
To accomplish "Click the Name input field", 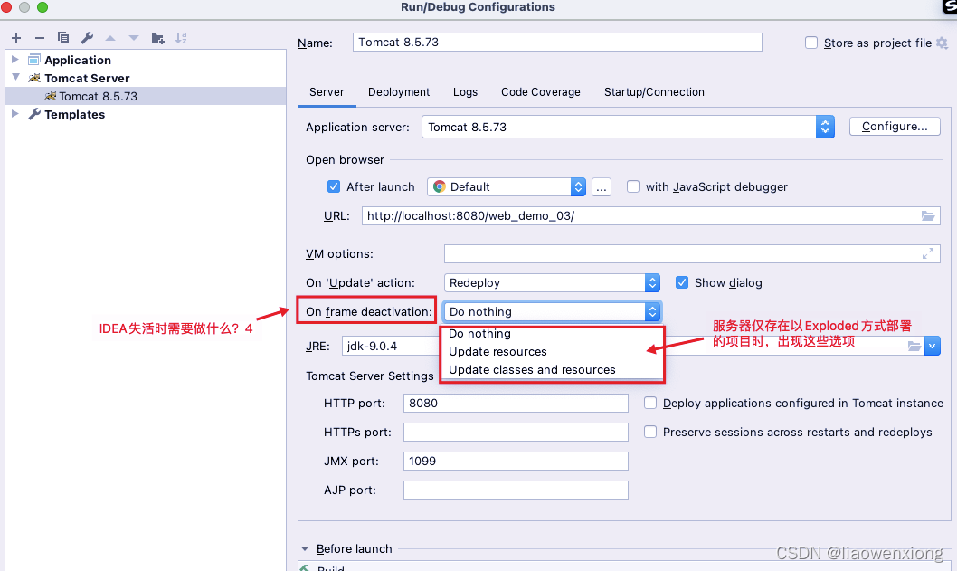I will click(x=557, y=43).
